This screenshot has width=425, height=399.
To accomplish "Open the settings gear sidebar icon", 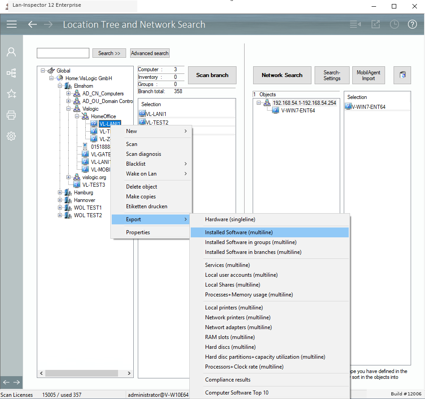I will pyautogui.click(x=11, y=136).
